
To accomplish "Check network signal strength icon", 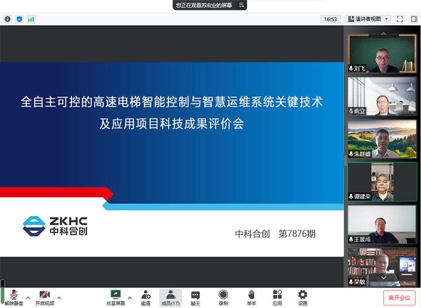I will coord(31,19).
